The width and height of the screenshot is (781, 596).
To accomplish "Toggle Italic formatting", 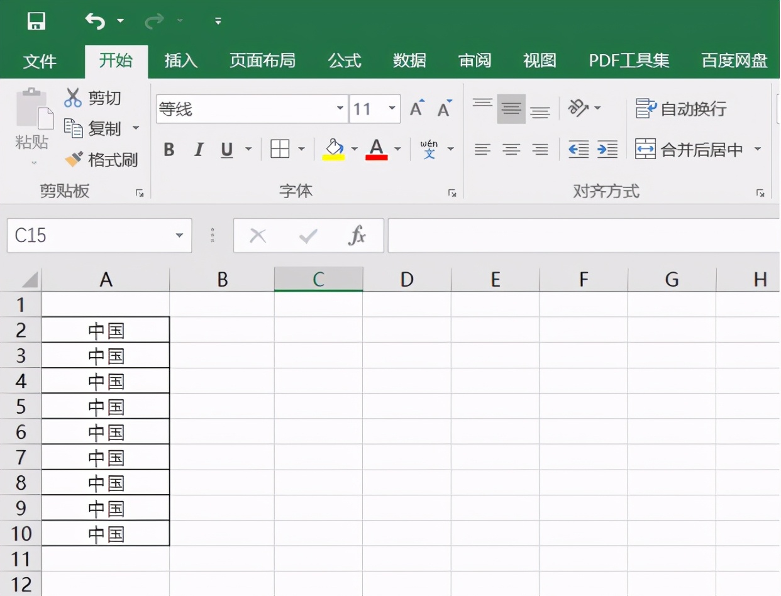I will click(199, 150).
